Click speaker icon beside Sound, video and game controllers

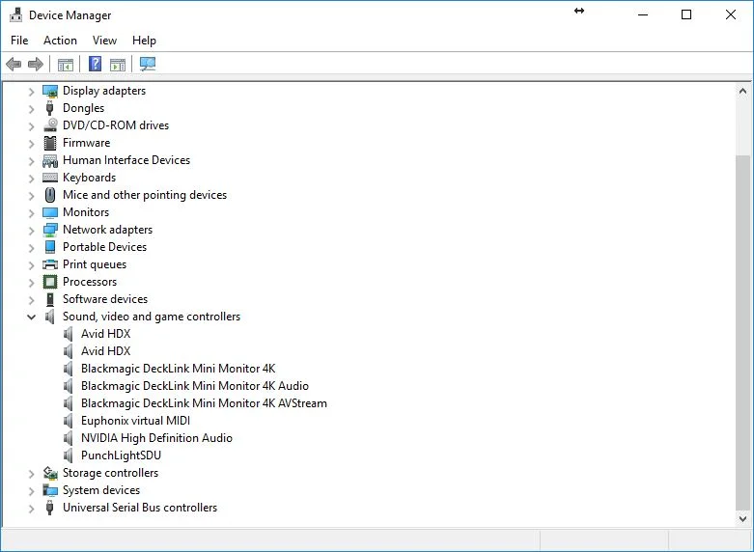pyautogui.click(x=49, y=317)
